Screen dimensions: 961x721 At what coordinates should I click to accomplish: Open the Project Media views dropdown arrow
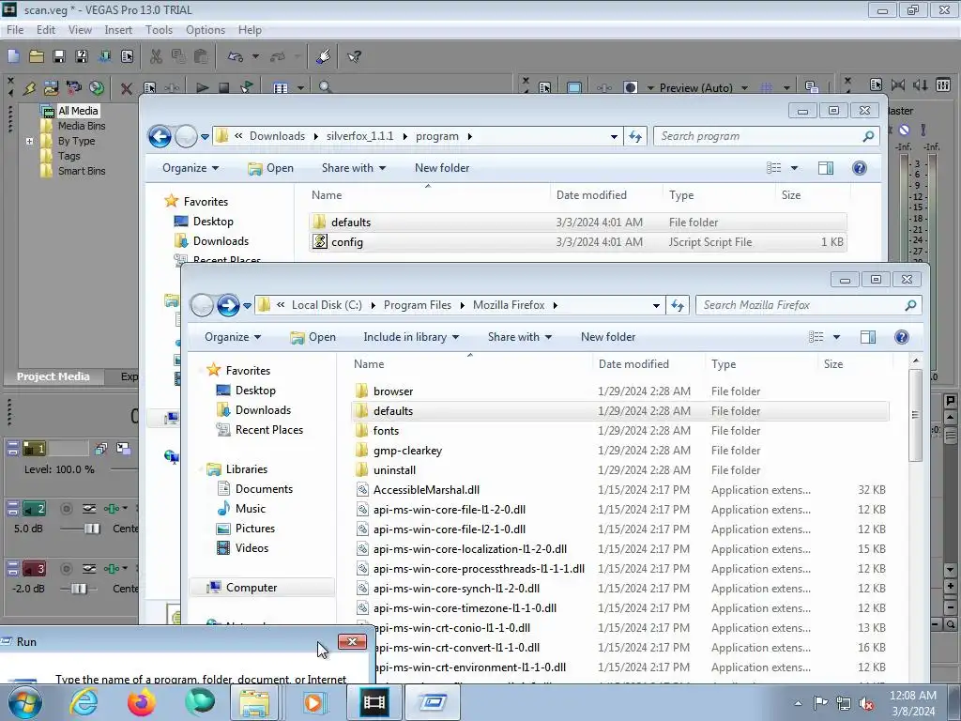[300, 87]
